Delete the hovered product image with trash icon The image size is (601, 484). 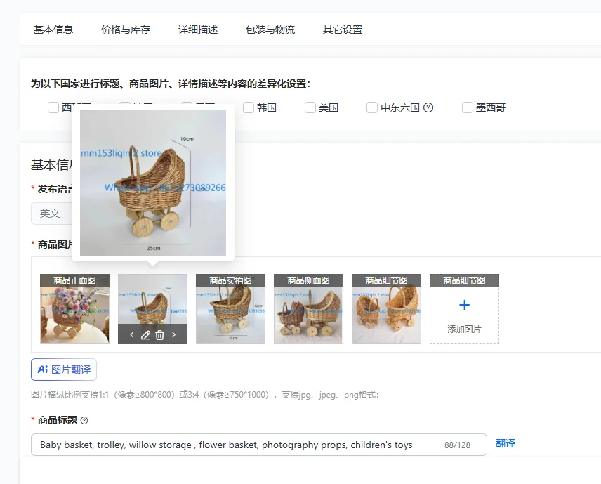click(160, 335)
